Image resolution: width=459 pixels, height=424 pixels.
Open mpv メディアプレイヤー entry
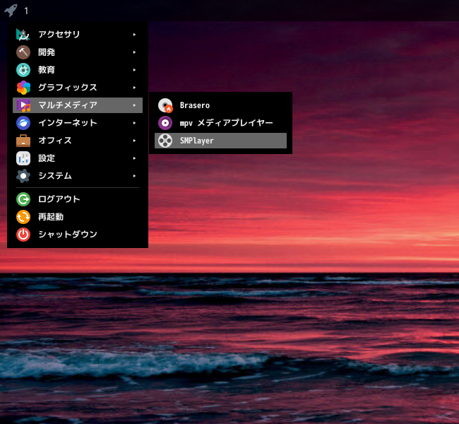pos(220,123)
